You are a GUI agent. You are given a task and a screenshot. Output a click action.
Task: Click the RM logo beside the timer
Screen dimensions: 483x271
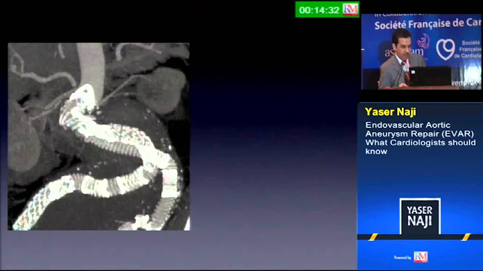[351, 9]
